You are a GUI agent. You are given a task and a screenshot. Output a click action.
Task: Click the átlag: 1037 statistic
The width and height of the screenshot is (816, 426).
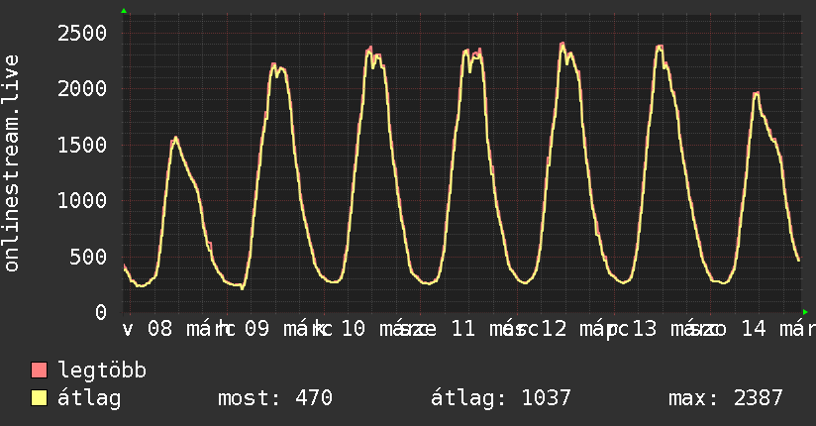click(501, 398)
